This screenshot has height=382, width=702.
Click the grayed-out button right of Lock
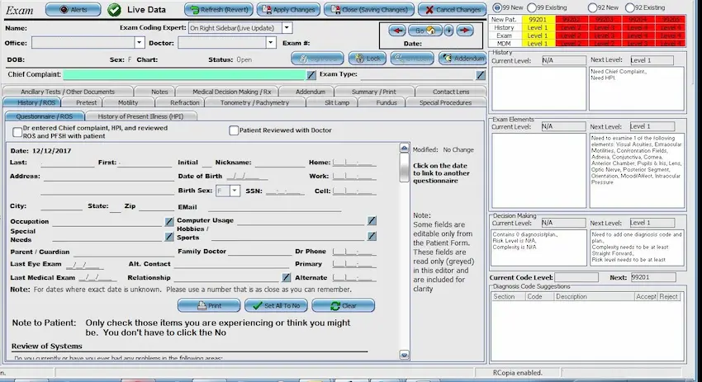[412, 58]
